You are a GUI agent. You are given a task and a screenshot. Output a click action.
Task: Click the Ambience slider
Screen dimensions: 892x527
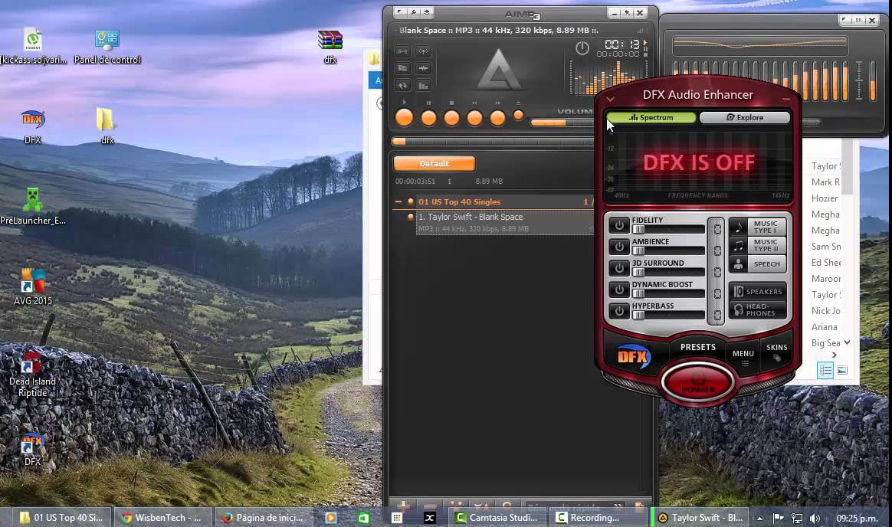point(668,250)
